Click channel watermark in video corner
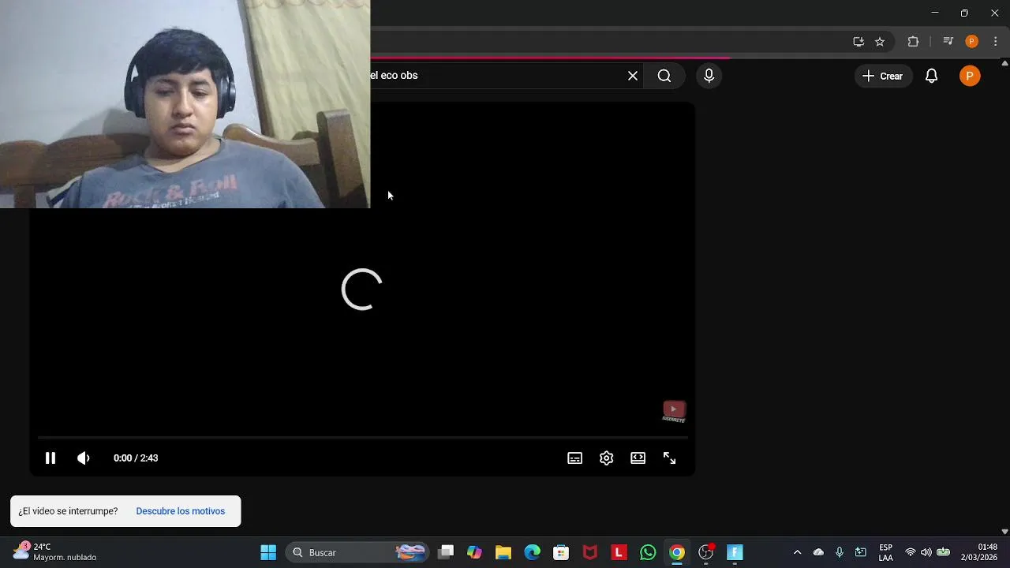The width and height of the screenshot is (1010, 568). 674,411
